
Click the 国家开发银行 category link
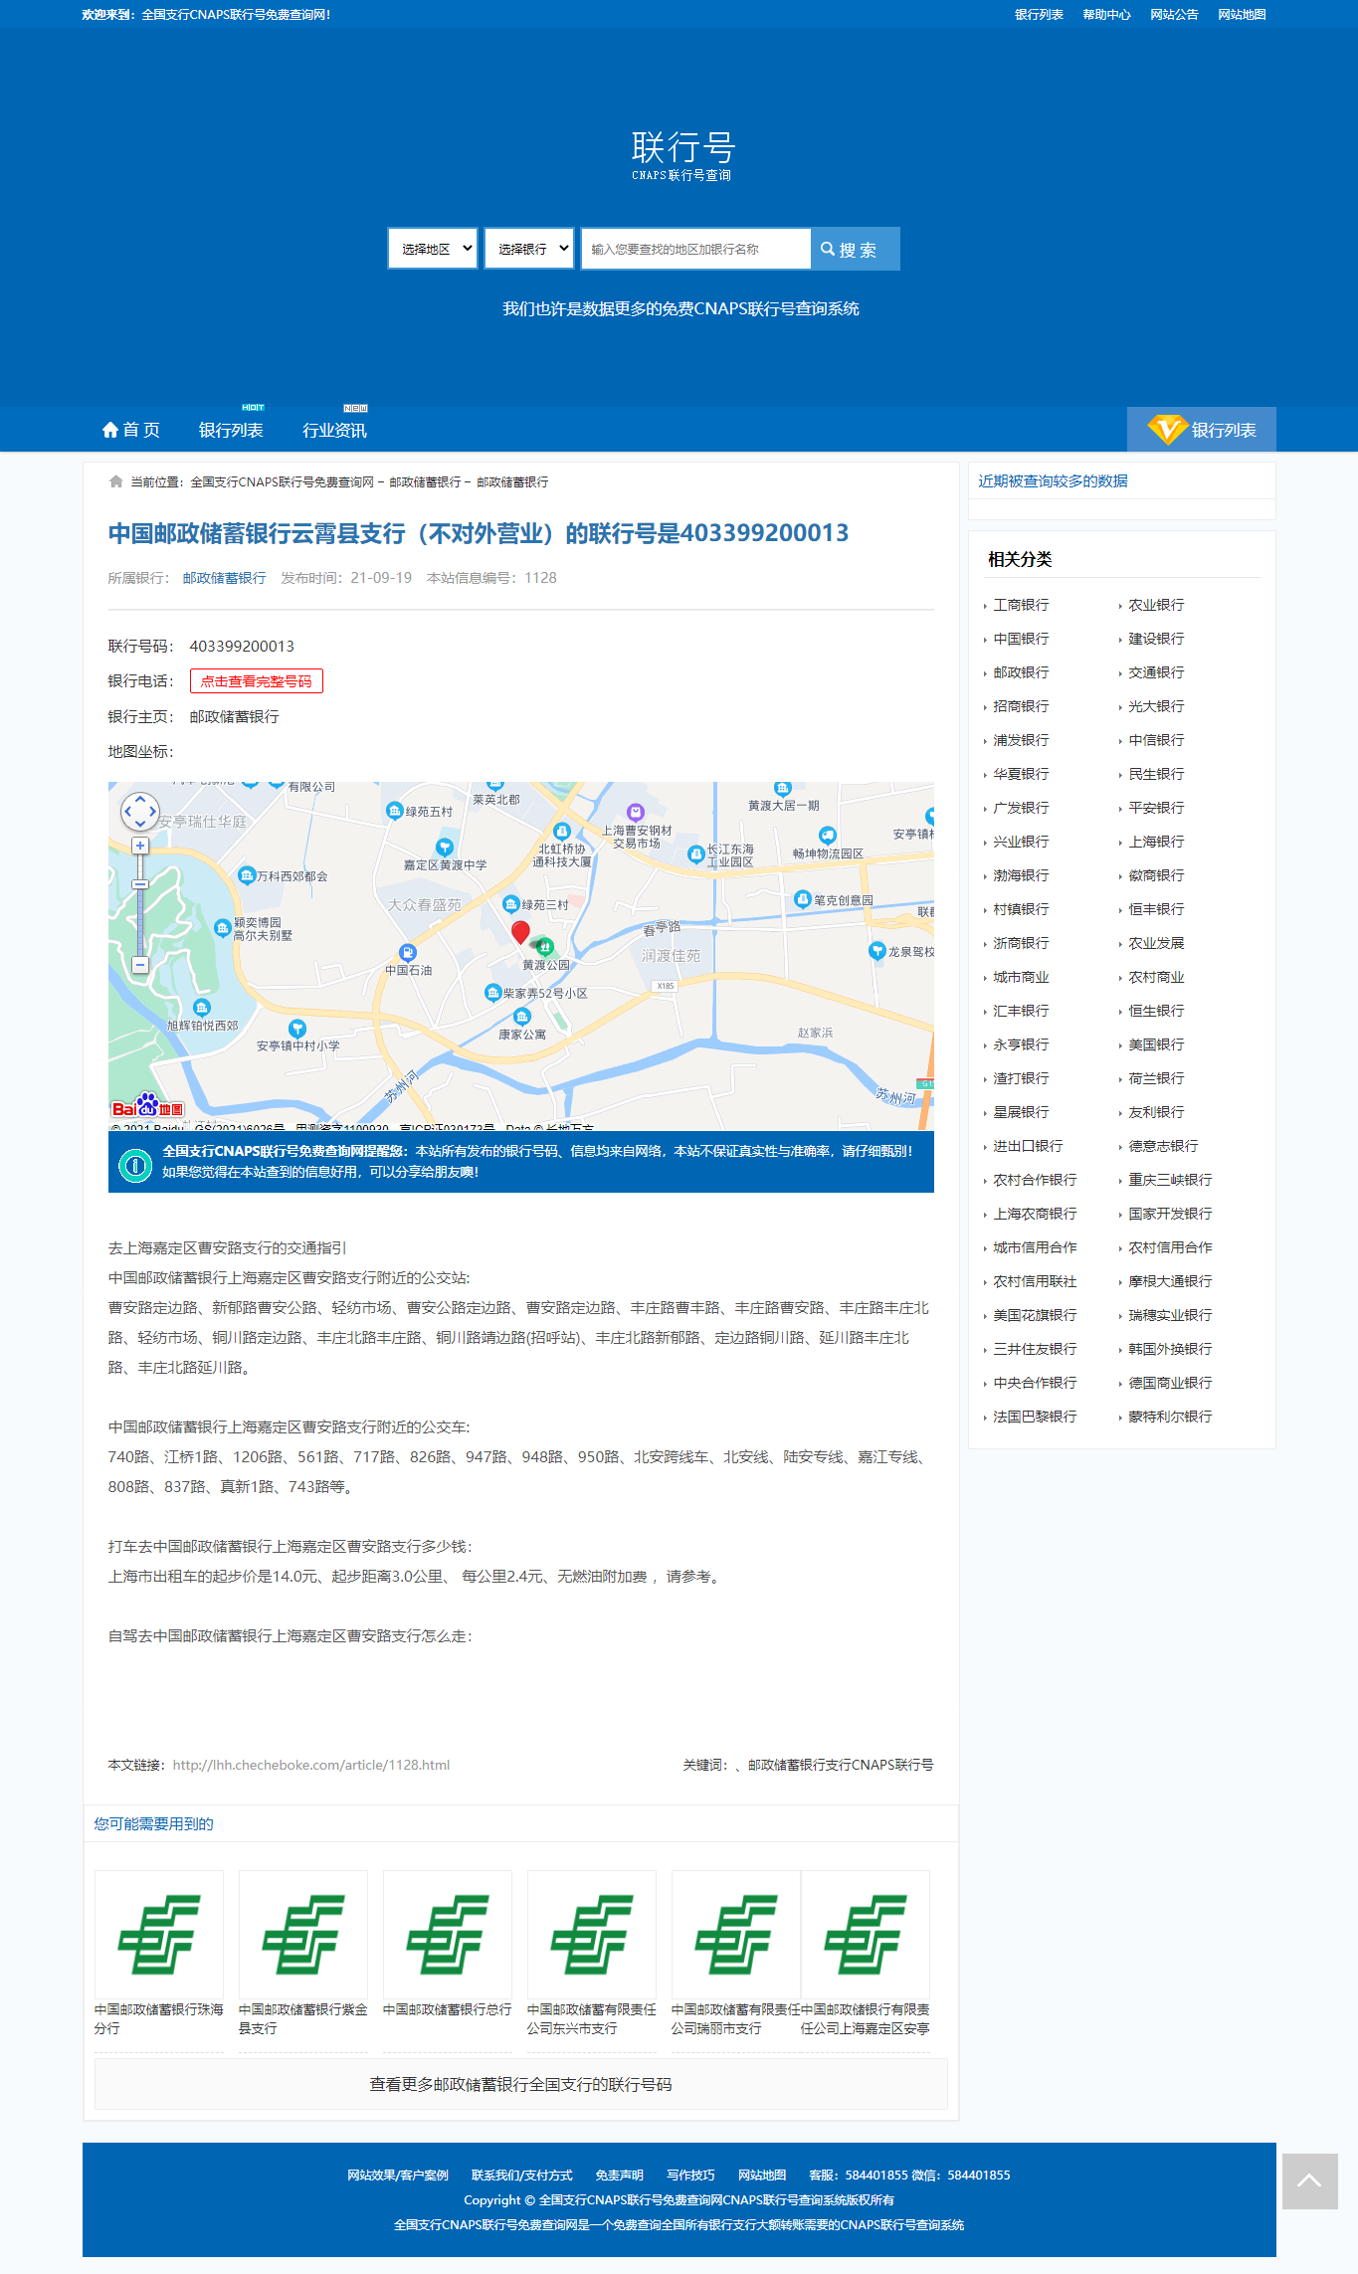[1170, 1214]
